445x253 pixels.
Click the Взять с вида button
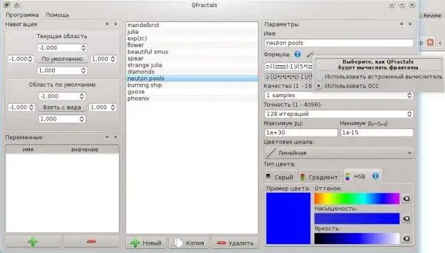(62, 107)
